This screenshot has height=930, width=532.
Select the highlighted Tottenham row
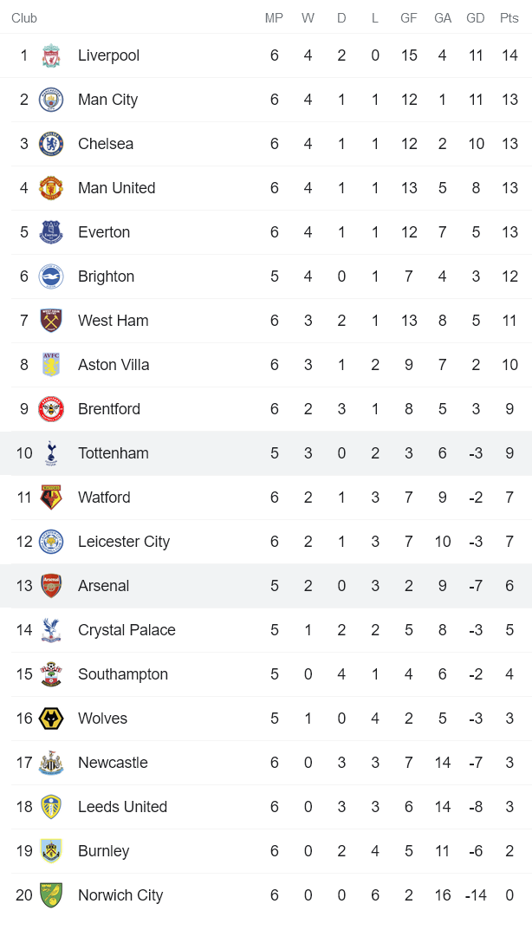[x=260, y=452]
